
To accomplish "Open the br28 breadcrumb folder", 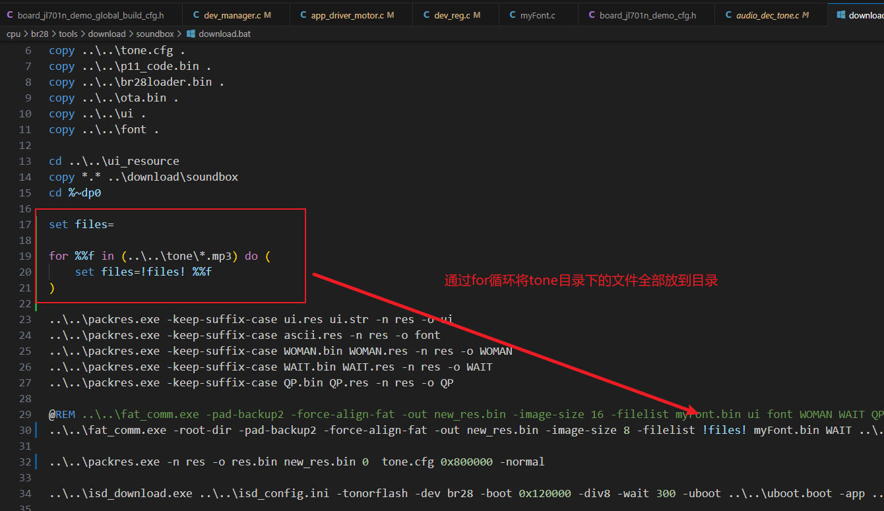I will [40, 34].
